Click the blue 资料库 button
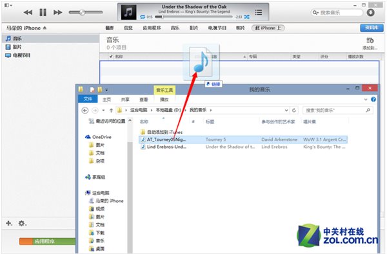This screenshot has width=387, height=254. pos(372,28)
